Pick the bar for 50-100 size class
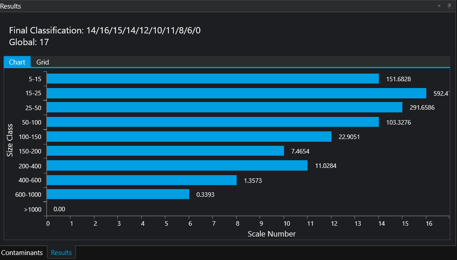 (x=213, y=122)
